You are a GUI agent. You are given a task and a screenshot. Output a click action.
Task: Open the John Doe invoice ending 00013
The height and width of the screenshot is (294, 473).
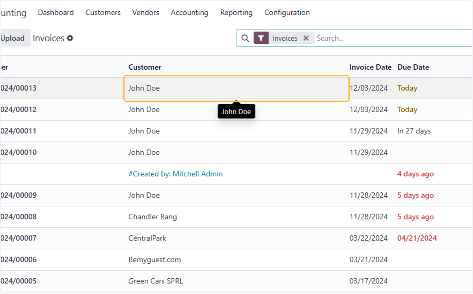[x=236, y=88]
